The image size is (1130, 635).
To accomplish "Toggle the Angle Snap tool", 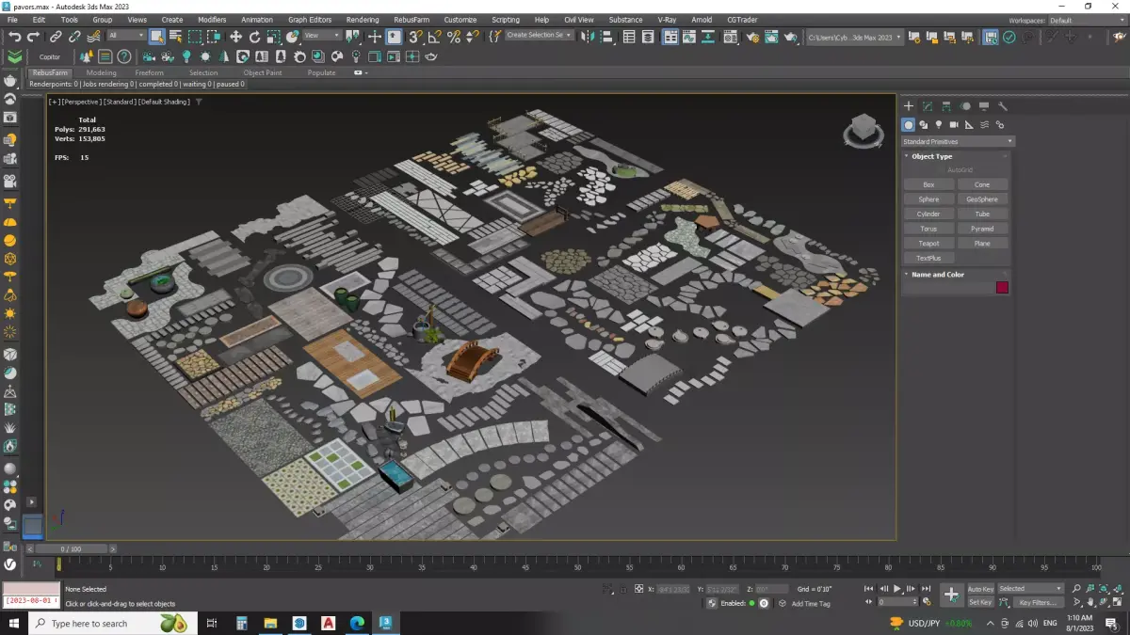I will (x=434, y=37).
